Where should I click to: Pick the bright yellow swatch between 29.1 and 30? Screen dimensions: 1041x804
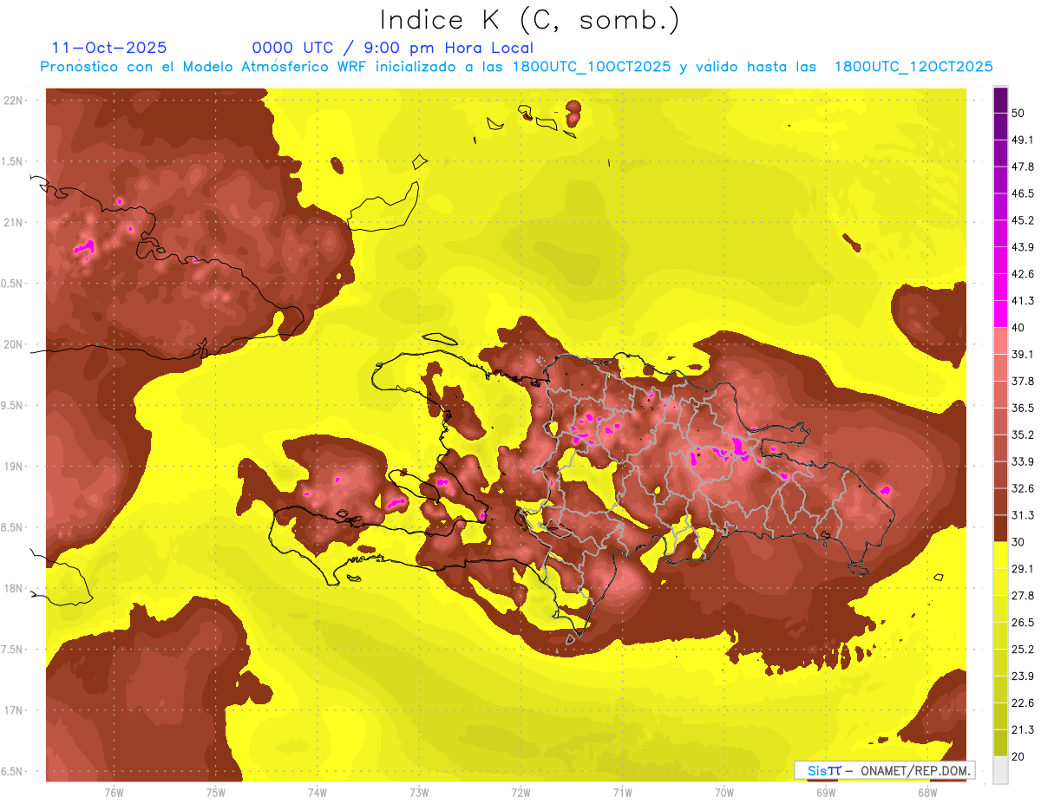pos(1000,555)
